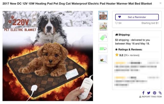Click the shipping truck icon
164x104 pixels.
click(x=116, y=35)
